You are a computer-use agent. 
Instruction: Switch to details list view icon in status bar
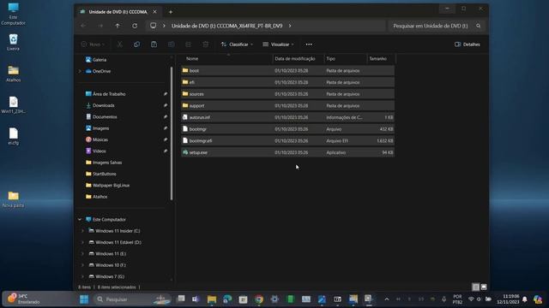tap(475, 287)
